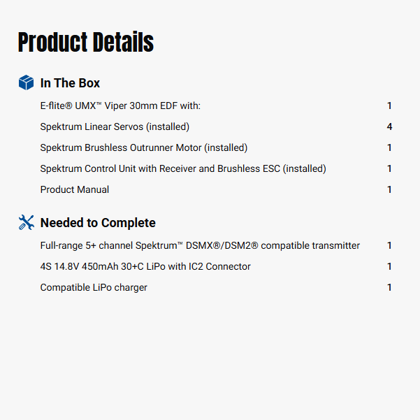420x420 pixels.
Task: Click 4S 14.8V 450mAh LiPo battery item
Action: pyautogui.click(x=145, y=266)
